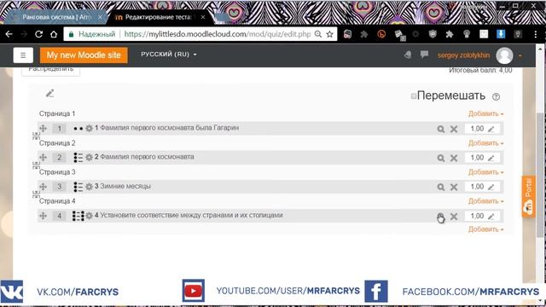Open Добавить dropdown on Страница 4
The image size is (546, 307).
pos(485,201)
